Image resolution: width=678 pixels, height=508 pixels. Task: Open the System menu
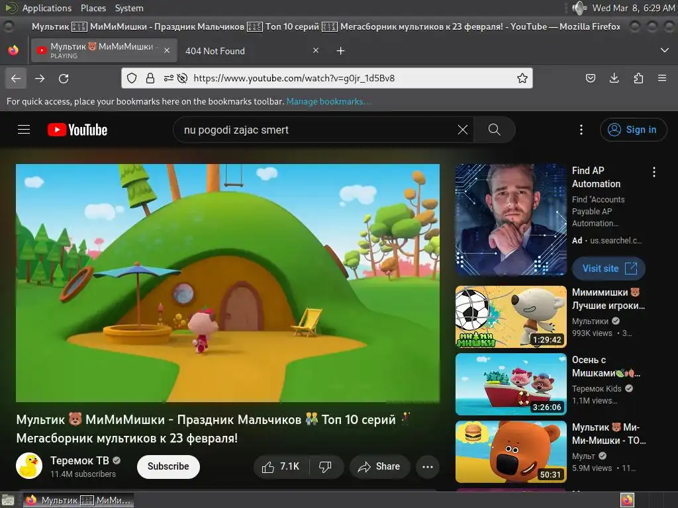coord(129,8)
